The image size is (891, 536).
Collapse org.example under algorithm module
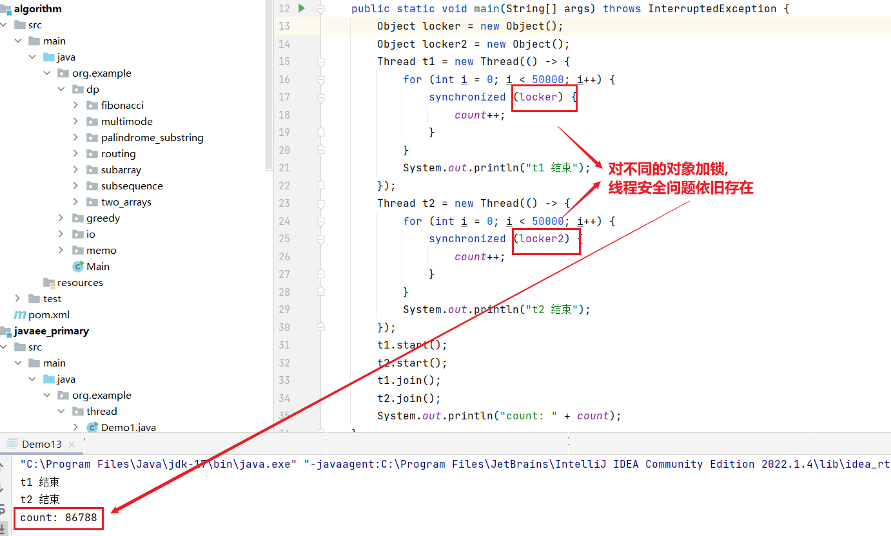[47, 73]
